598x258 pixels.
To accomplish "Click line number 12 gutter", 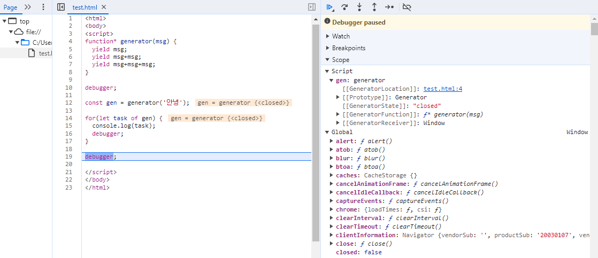I will coord(70,103).
